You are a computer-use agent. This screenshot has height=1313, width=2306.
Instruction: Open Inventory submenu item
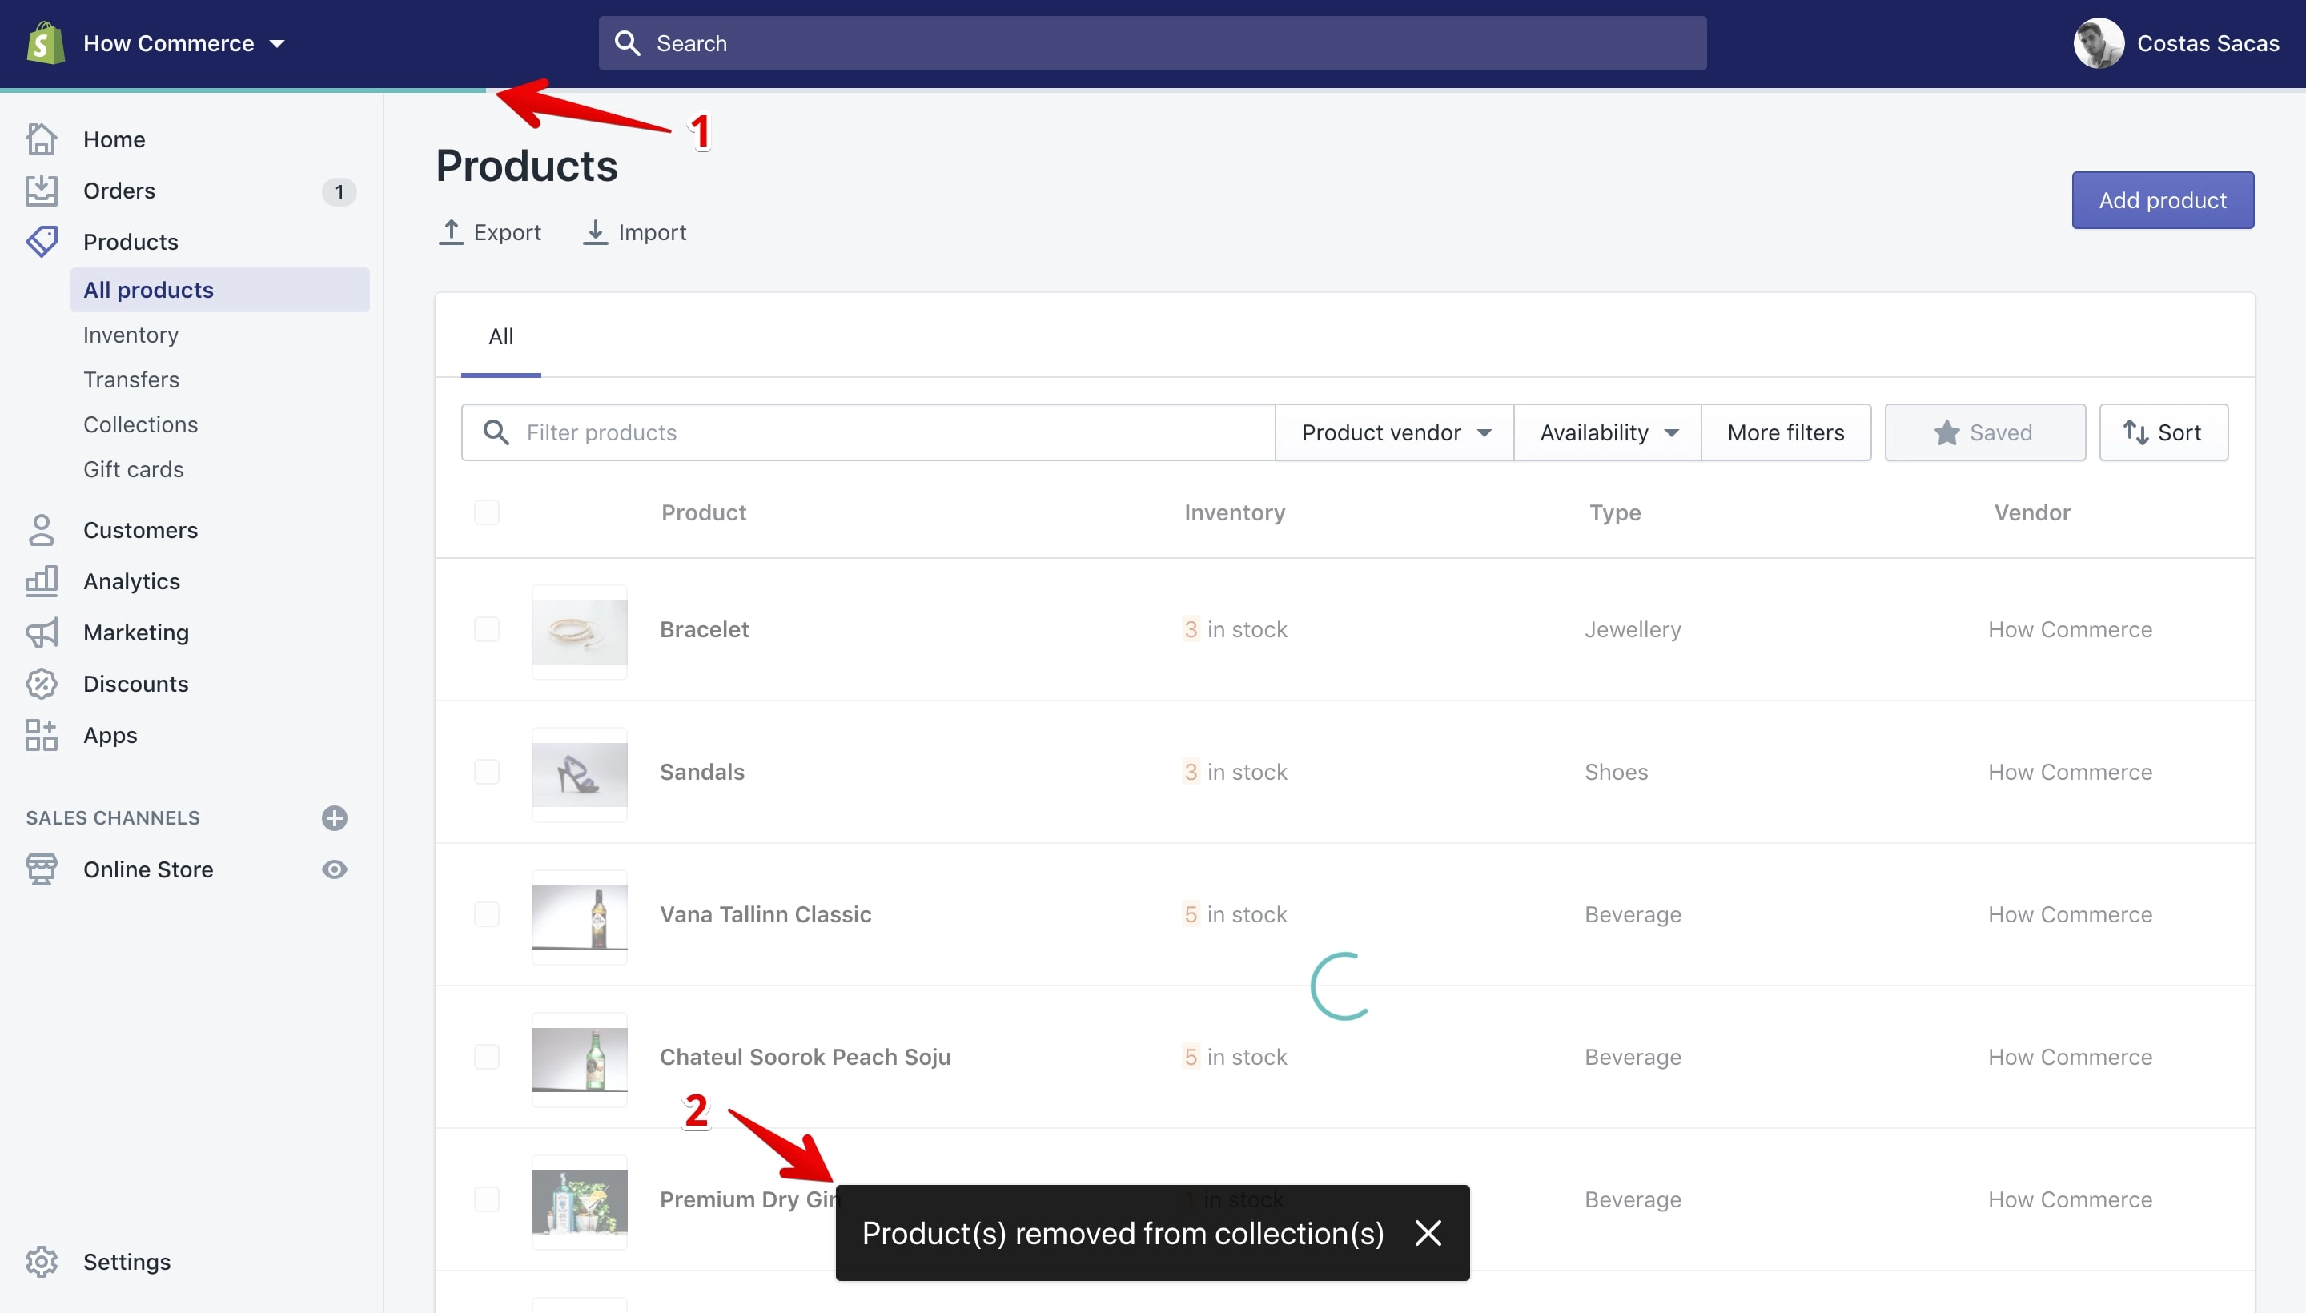[131, 335]
